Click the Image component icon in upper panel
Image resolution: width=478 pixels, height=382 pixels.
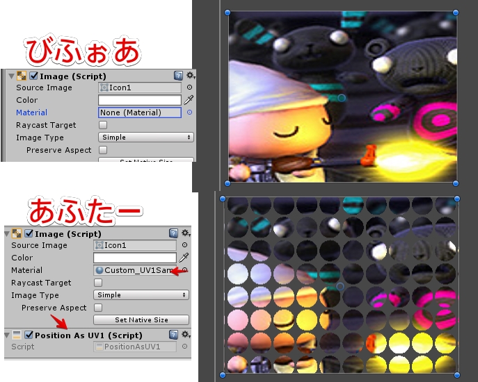click(x=22, y=76)
